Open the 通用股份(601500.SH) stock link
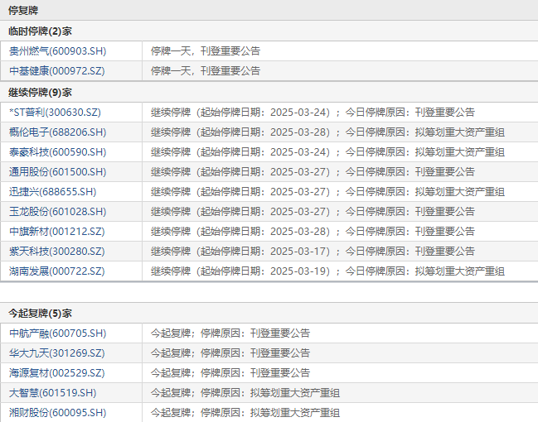Screen dimensions: 538x422 [58, 172]
